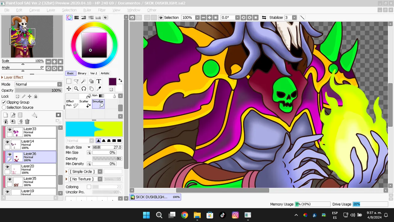394x222 pixels.
Task: Show the Scratchpad panel
Action: (x=105, y=18)
